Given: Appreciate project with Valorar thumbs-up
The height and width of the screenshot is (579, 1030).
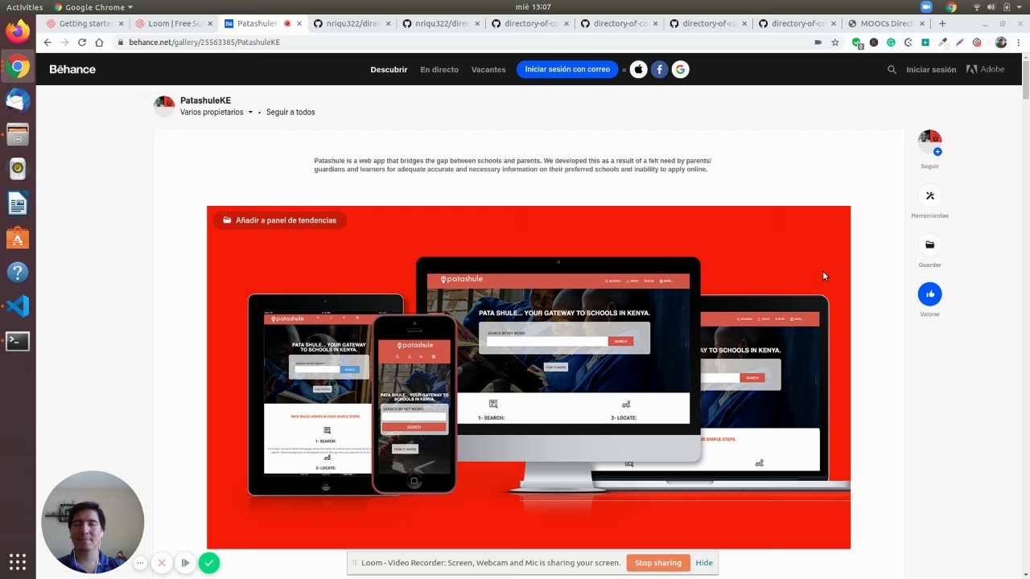Looking at the screenshot, I should click(929, 294).
